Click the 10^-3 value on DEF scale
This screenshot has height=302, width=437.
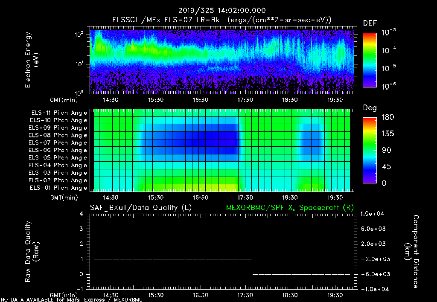tap(388, 32)
